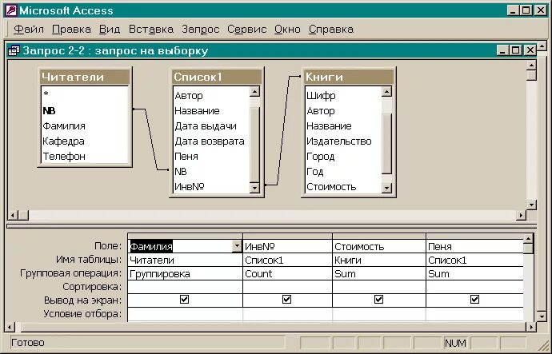The width and height of the screenshot is (552, 354).
Task: Open the Справка menu
Action: [x=331, y=30]
